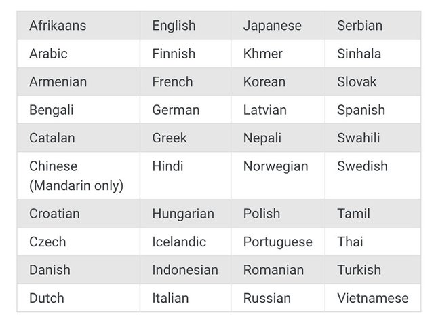Click the Catalan cell
434x323 pixels.
point(52,138)
